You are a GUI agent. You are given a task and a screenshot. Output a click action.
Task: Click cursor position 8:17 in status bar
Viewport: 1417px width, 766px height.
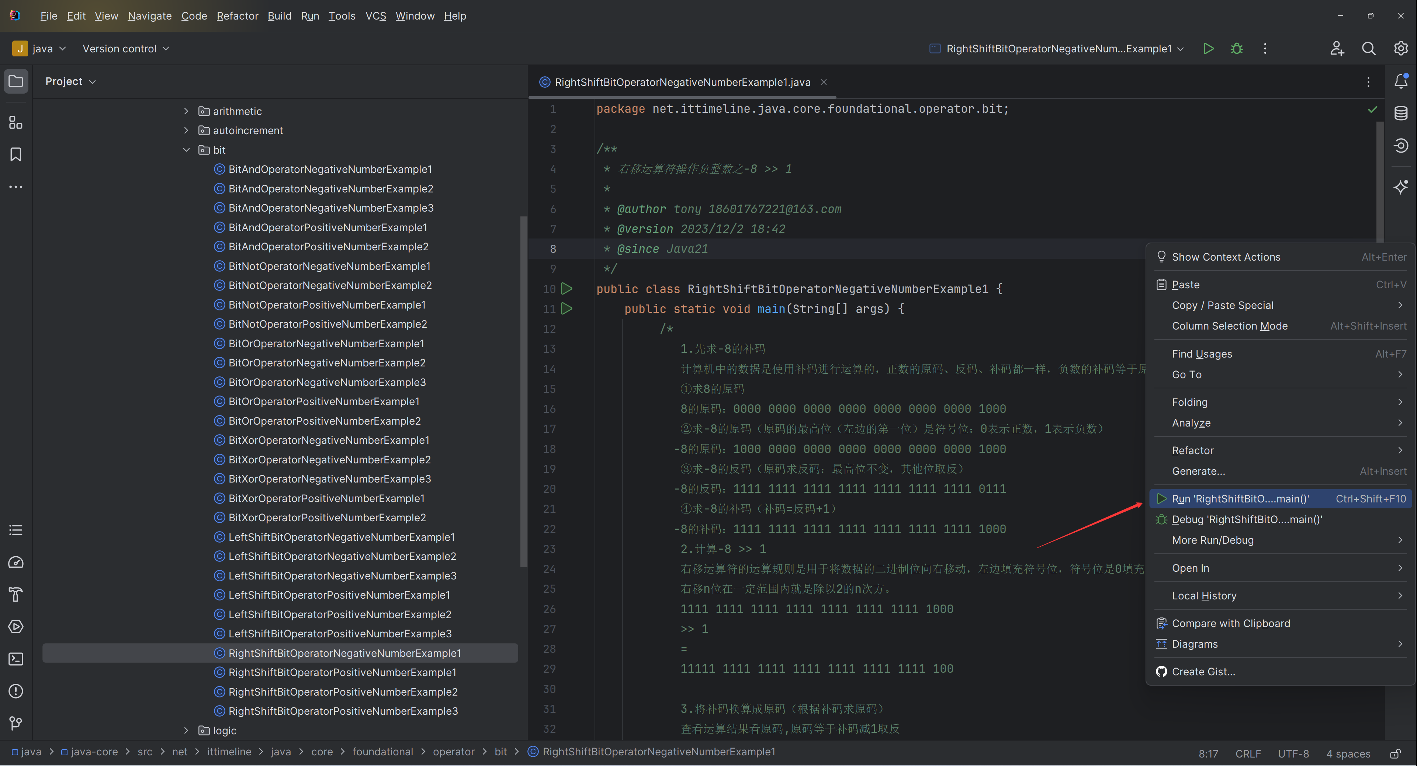(x=1208, y=753)
